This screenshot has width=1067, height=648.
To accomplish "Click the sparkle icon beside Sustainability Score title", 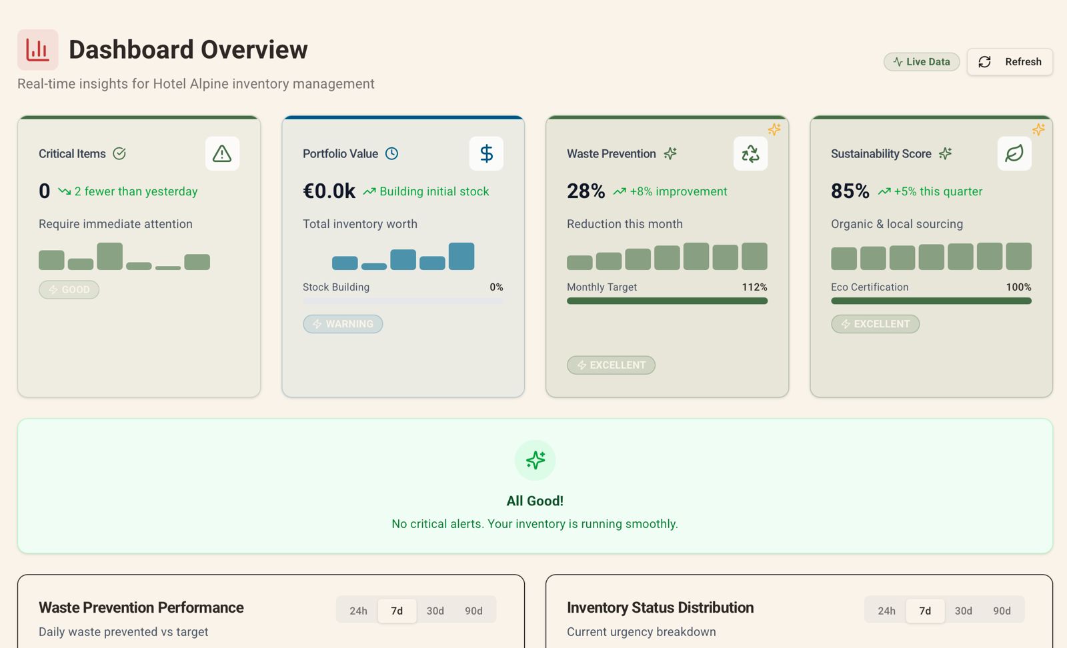I will click(946, 154).
